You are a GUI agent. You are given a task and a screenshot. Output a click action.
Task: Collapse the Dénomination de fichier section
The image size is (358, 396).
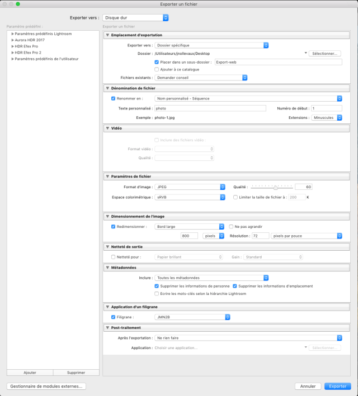108,88
